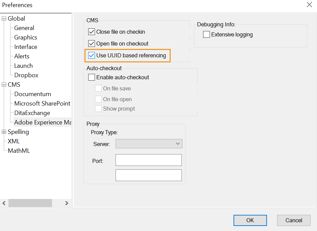
Task: Collapse the CMS tree node
Action: click(4, 85)
